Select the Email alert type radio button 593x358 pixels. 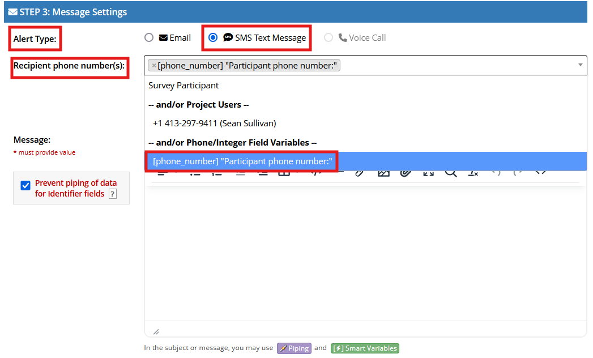pyautogui.click(x=149, y=37)
